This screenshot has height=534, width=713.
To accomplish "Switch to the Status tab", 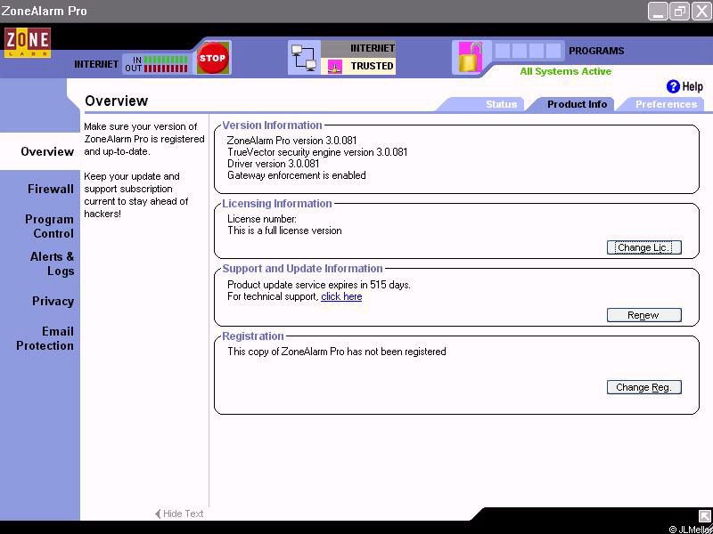I will coord(501,104).
